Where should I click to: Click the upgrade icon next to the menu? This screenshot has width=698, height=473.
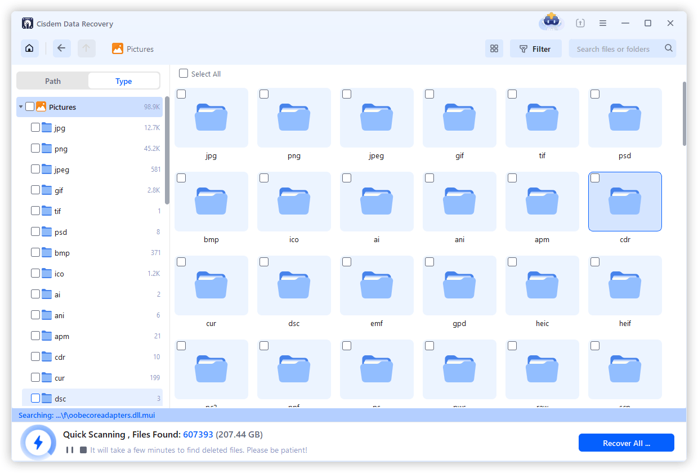(580, 23)
